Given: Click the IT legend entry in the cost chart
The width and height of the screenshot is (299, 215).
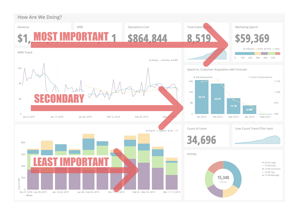Looking at the screenshot, I should pos(176,130).
